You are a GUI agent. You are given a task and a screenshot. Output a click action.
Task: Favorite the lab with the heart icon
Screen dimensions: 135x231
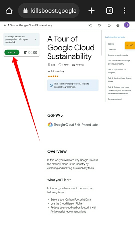pos(100,25)
